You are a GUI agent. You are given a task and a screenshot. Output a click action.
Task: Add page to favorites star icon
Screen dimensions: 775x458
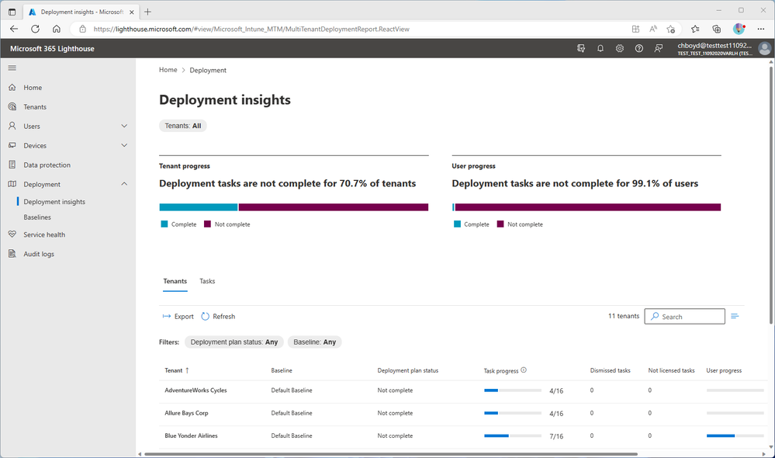click(671, 29)
